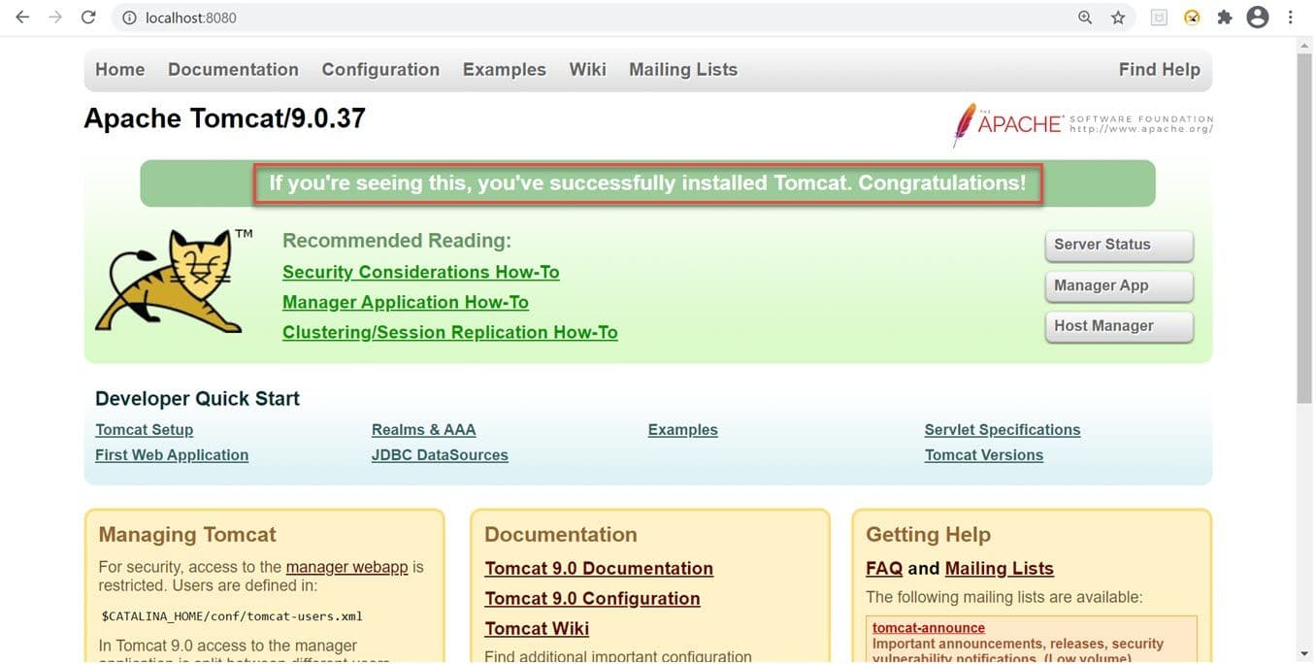Open Mailing Lists link under Getting Help
Image resolution: width=1316 pixels, height=664 pixels.
[x=999, y=569]
